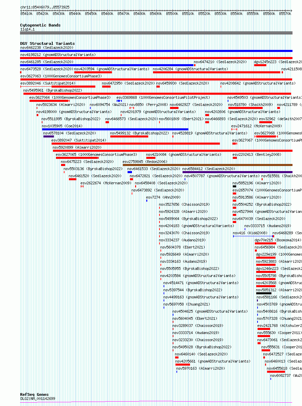This screenshot has width=302, height=406.
Task: Open nsv8850 (Perry2008) variant
Action: tap(148, 105)
